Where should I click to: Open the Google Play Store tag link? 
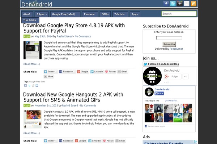coord(37,82)
